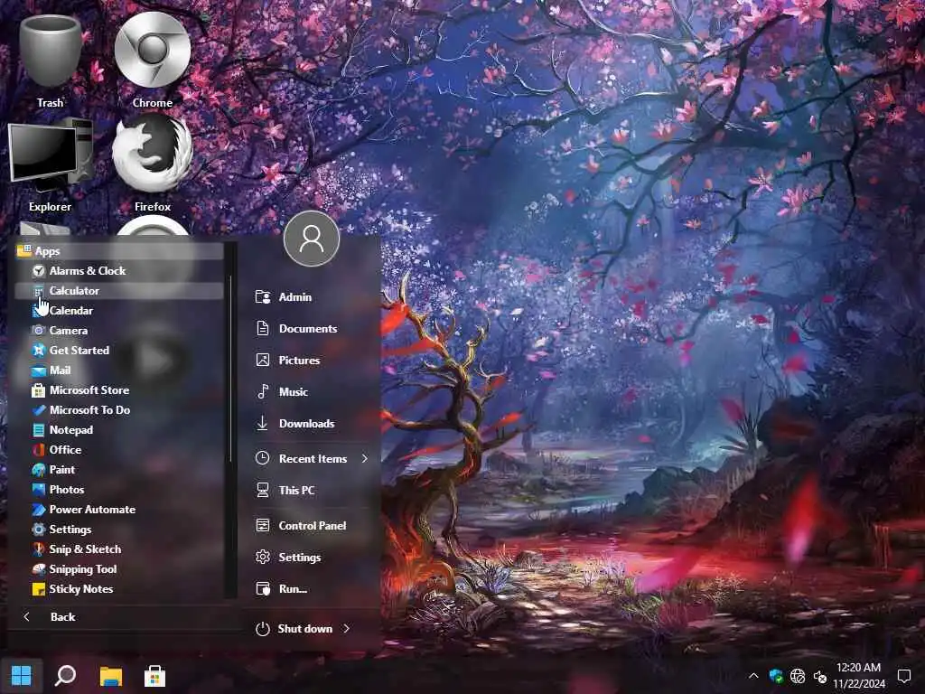Launch Chrome from the desktop
Image resolution: width=925 pixels, height=694 pixels.
pyautogui.click(x=152, y=59)
